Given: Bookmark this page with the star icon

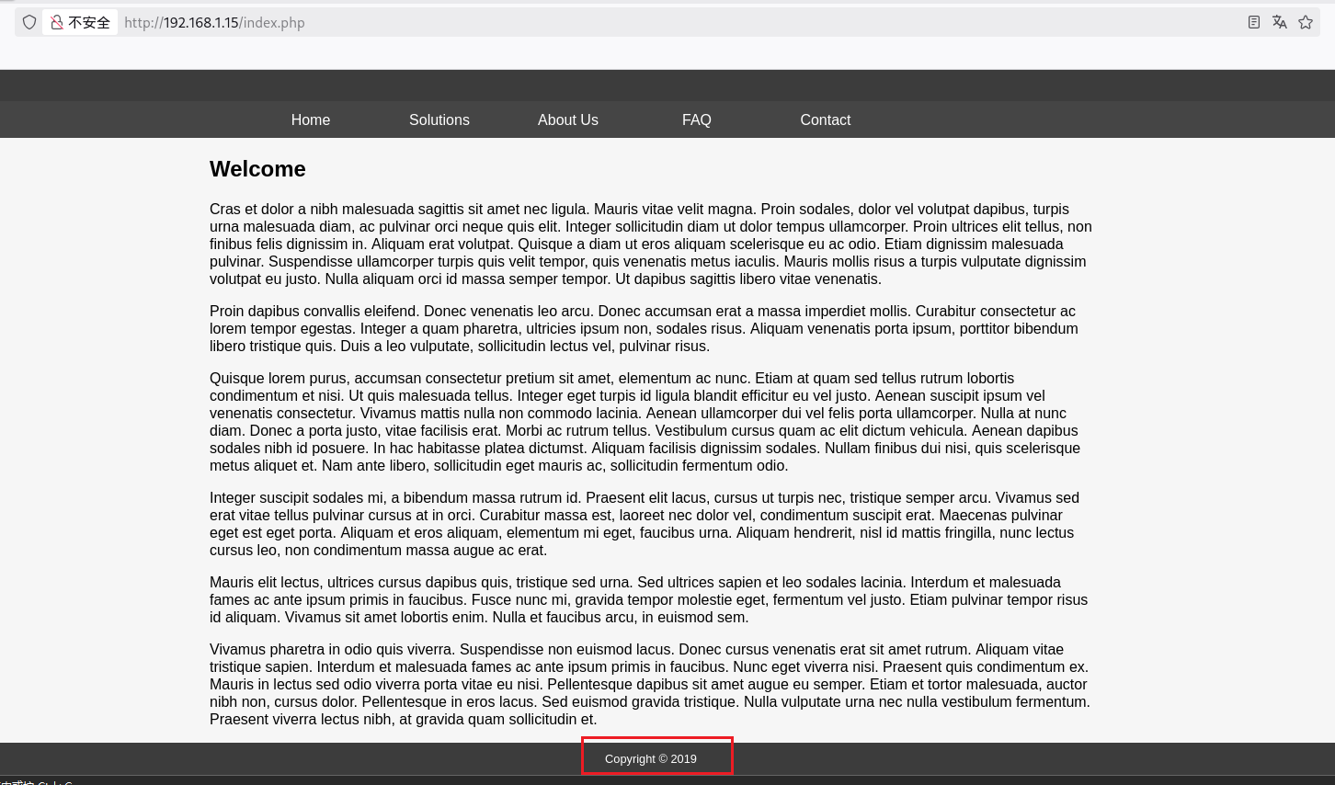Looking at the screenshot, I should 1306,22.
